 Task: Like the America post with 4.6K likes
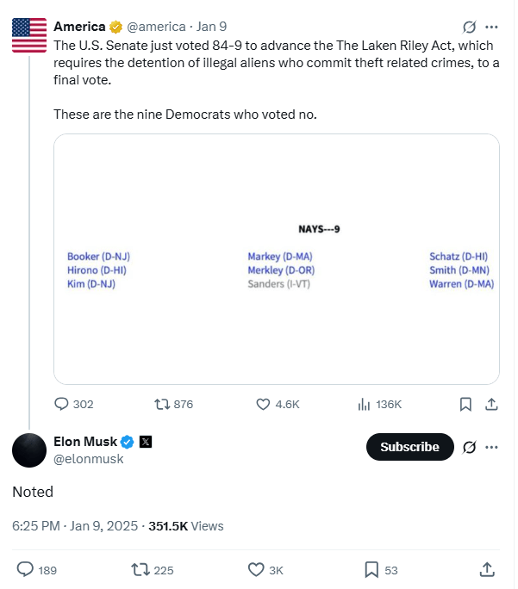pos(265,404)
